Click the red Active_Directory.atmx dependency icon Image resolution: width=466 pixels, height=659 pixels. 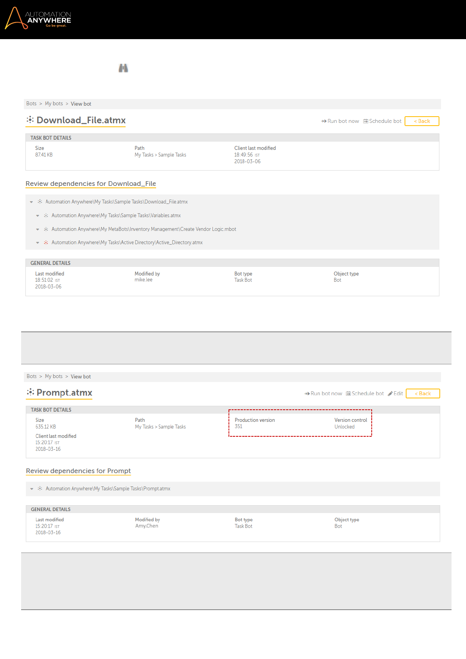tap(46, 243)
